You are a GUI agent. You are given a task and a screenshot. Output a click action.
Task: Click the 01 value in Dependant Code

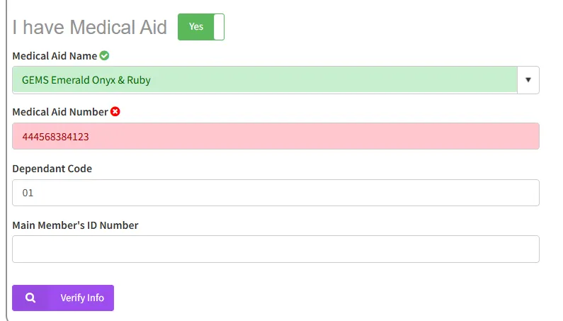28,193
